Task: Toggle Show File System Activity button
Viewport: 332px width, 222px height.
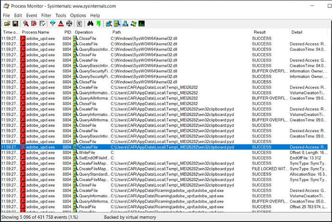Action: (x=117, y=24)
